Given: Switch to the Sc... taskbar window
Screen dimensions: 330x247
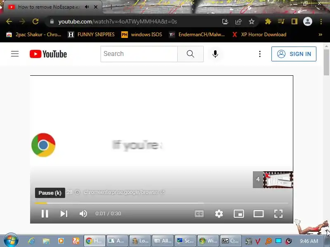Looking at the screenshot, I should click(x=185, y=241).
